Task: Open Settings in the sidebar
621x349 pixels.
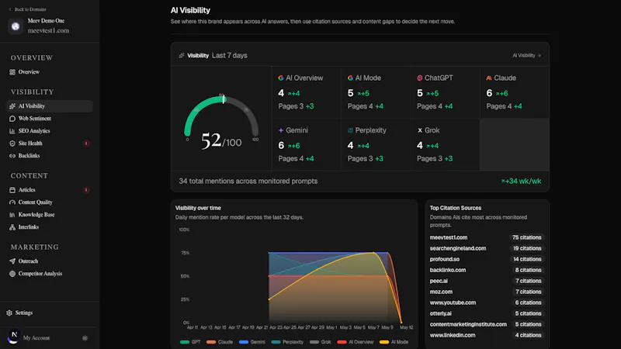Action: click(x=24, y=313)
